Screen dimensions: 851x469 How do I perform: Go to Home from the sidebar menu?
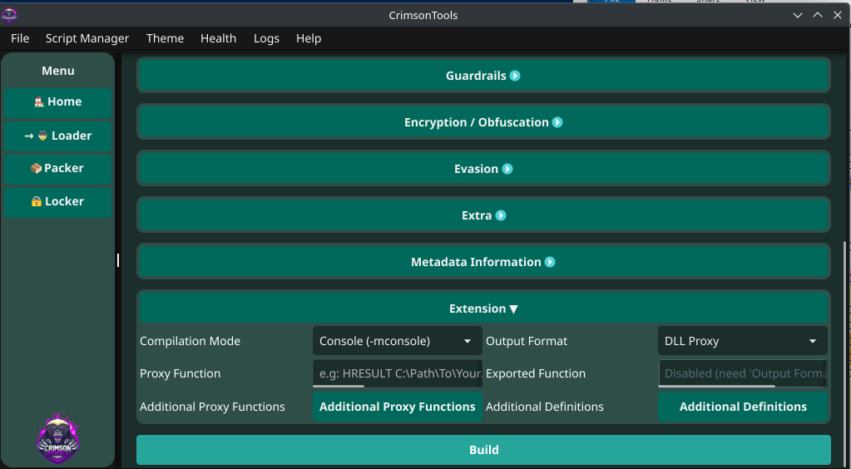point(57,102)
